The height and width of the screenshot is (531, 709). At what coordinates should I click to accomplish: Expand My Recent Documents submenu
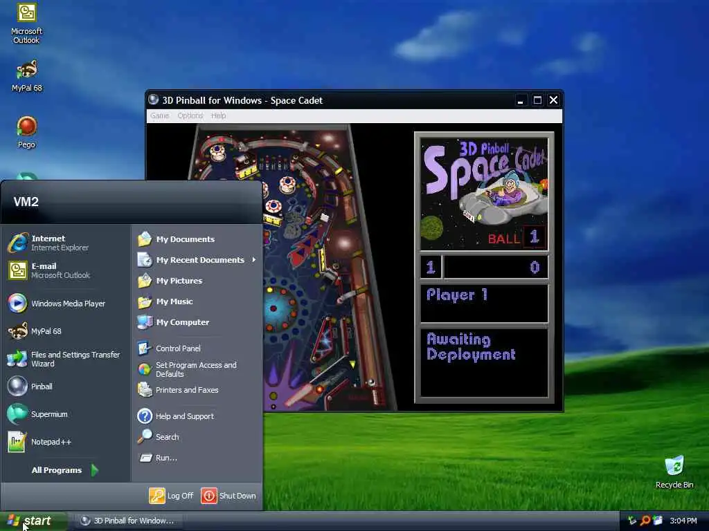(x=197, y=260)
